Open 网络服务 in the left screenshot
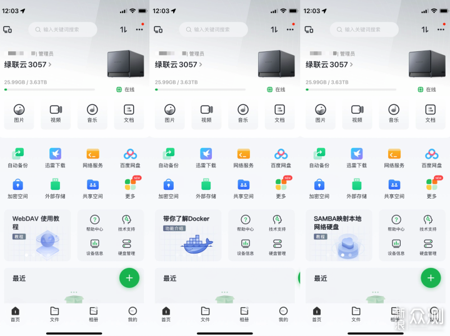This screenshot has height=336, width=450. point(92,158)
